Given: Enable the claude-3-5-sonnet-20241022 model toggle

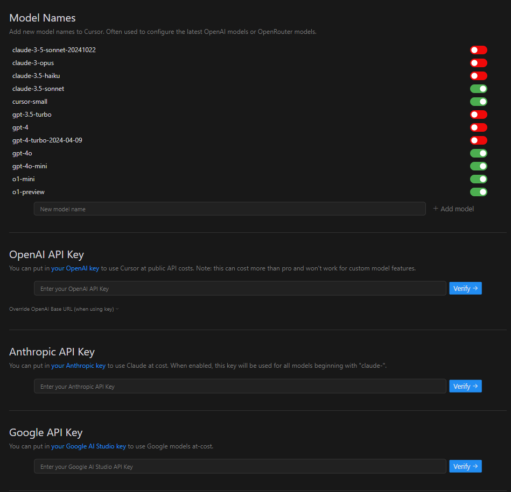Looking at the screenshot, I should (478, 50).
